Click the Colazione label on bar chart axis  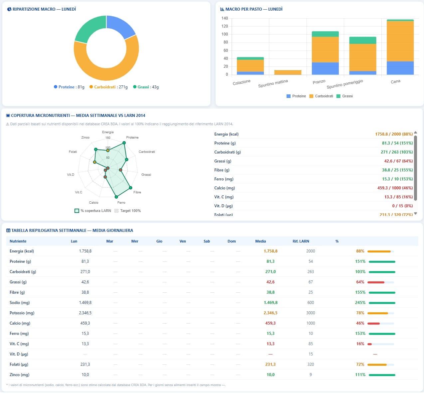coord(242,82)
